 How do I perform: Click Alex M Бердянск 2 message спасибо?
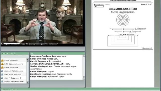tap(45, 61)
